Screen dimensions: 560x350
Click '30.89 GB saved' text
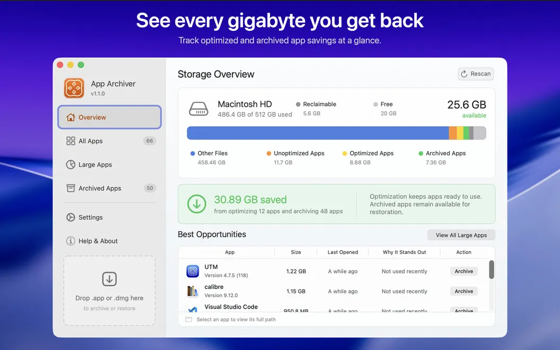pos(250,199)
